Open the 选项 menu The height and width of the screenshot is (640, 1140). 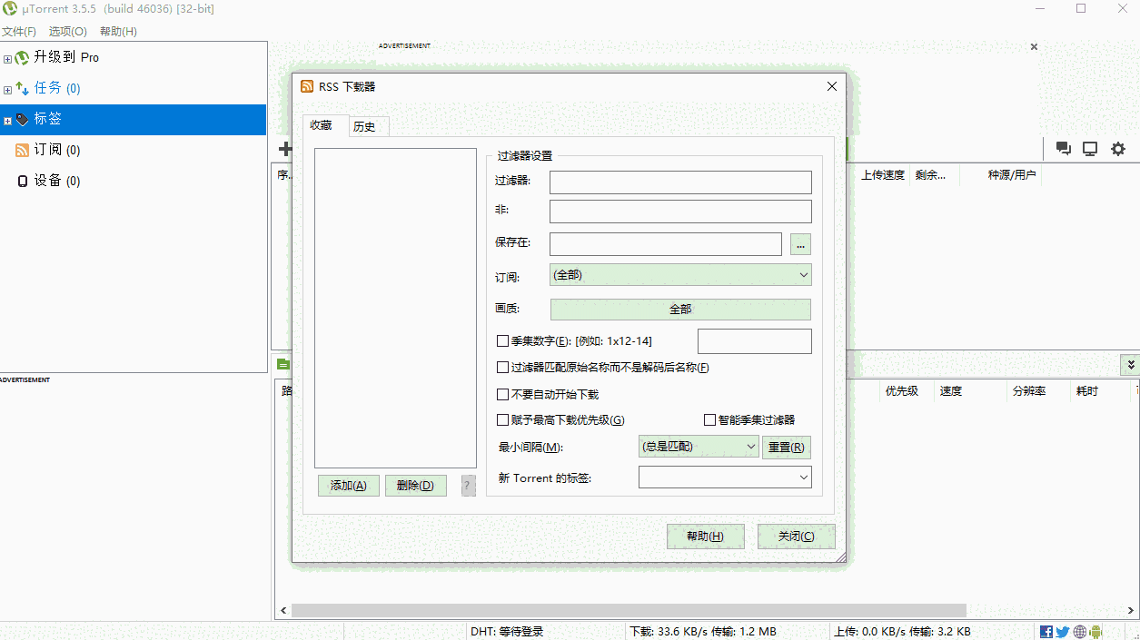[x=66, y=29]
